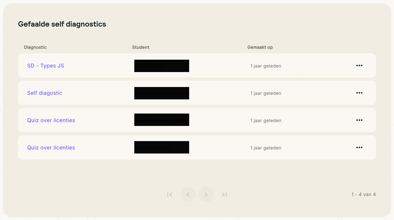Screen dimensions: 394x220
Task: Open the SD - Types JS diagnostic link
Action: tap(46, 66)
